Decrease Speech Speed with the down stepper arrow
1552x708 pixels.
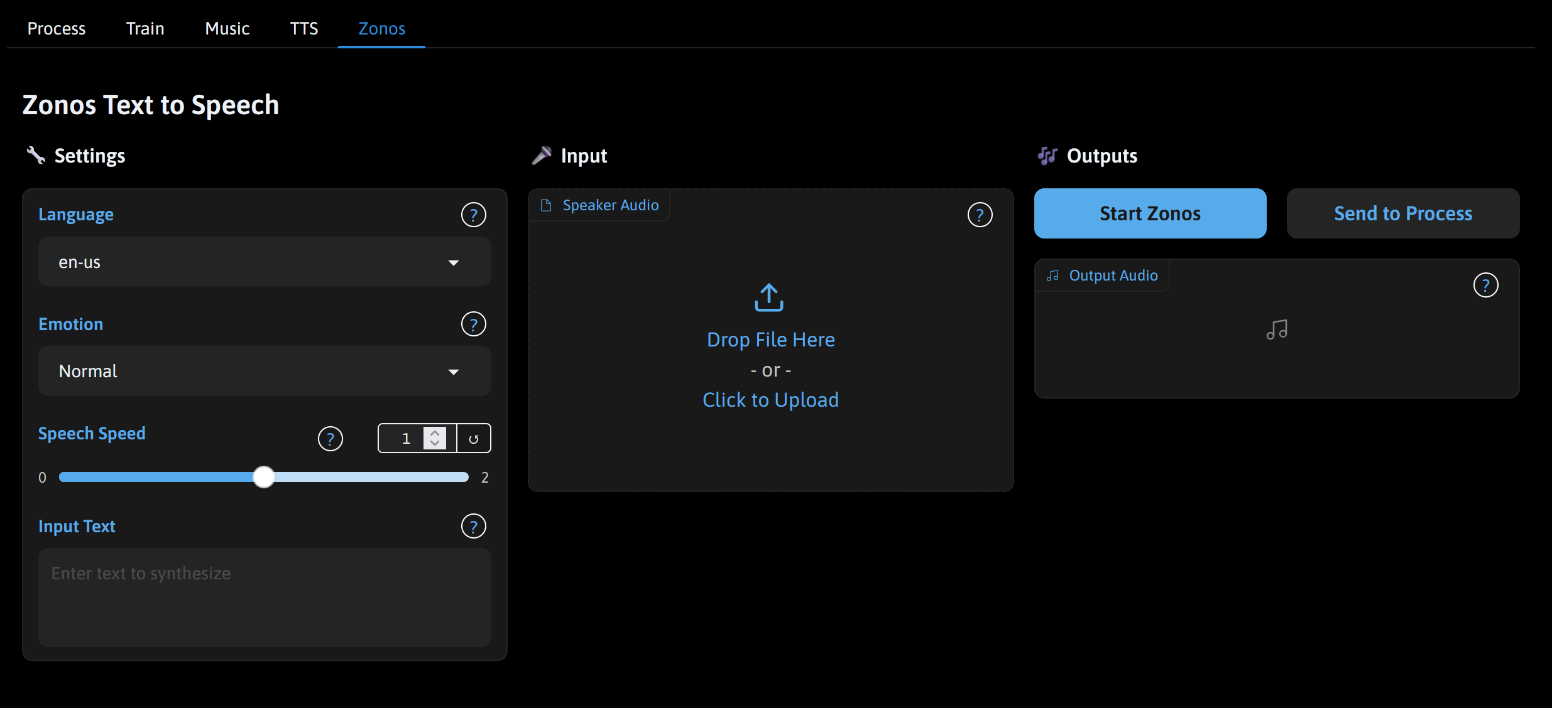[435, 444]
